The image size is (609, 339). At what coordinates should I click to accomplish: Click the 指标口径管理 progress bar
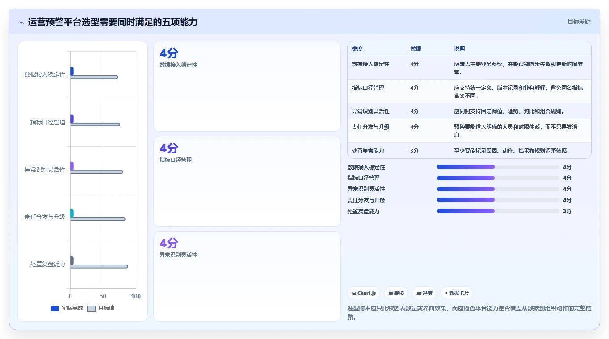click(x=498, y=178)
